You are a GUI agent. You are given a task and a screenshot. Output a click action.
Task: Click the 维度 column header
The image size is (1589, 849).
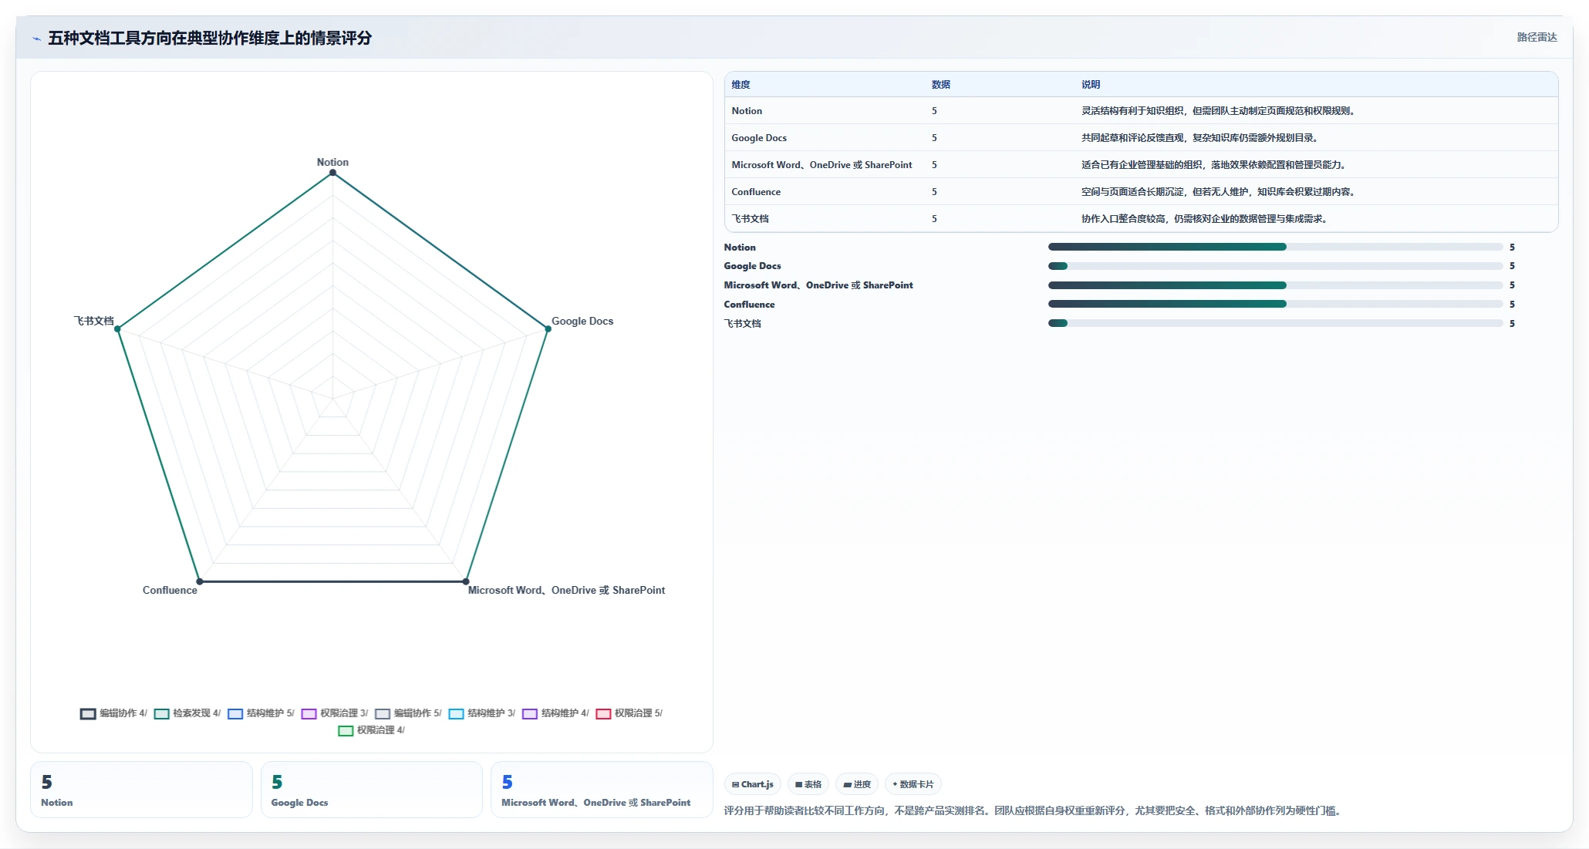pyautogui.click(x=741, y=85)
